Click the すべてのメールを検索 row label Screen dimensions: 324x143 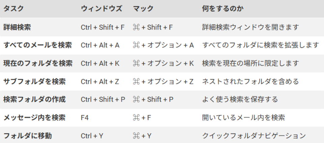38,45
